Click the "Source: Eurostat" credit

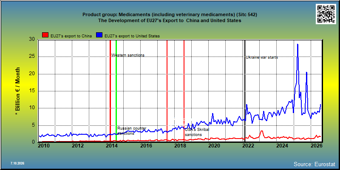[x=314, y=164]
